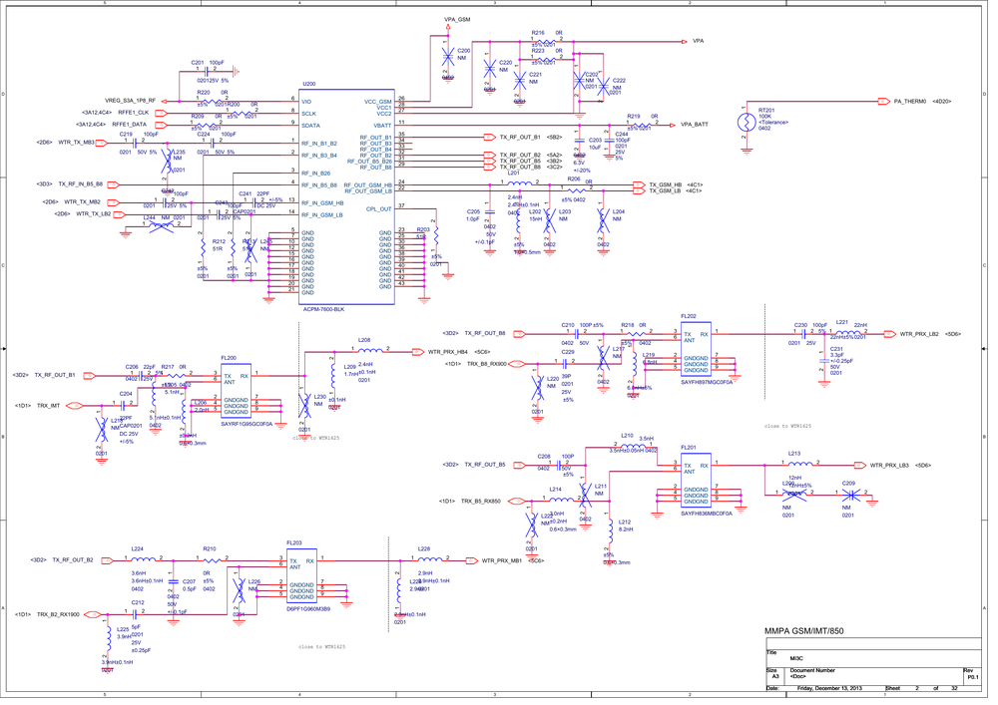The width and height of the screenshot is (998, 705).
Task: Select the U200 reference designator label
Action: 308,84
